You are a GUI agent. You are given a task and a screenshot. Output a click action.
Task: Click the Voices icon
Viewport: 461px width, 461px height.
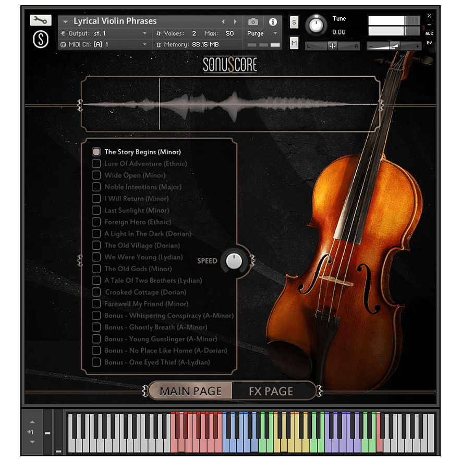click(x=159, y=33)
